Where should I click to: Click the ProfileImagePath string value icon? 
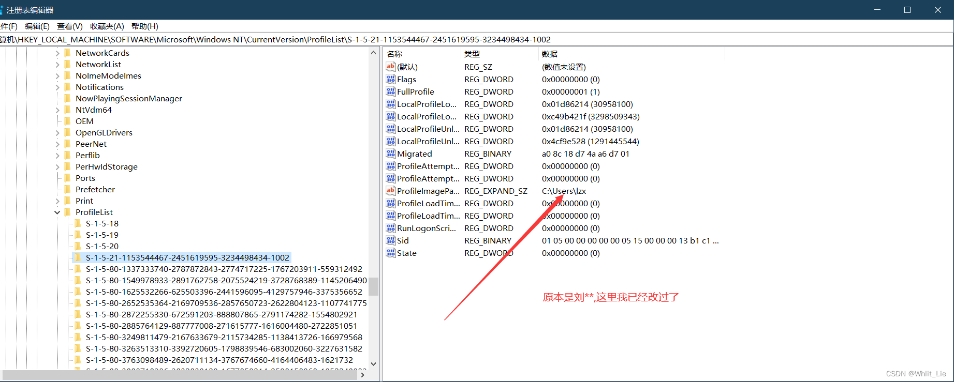pos(391,191)
